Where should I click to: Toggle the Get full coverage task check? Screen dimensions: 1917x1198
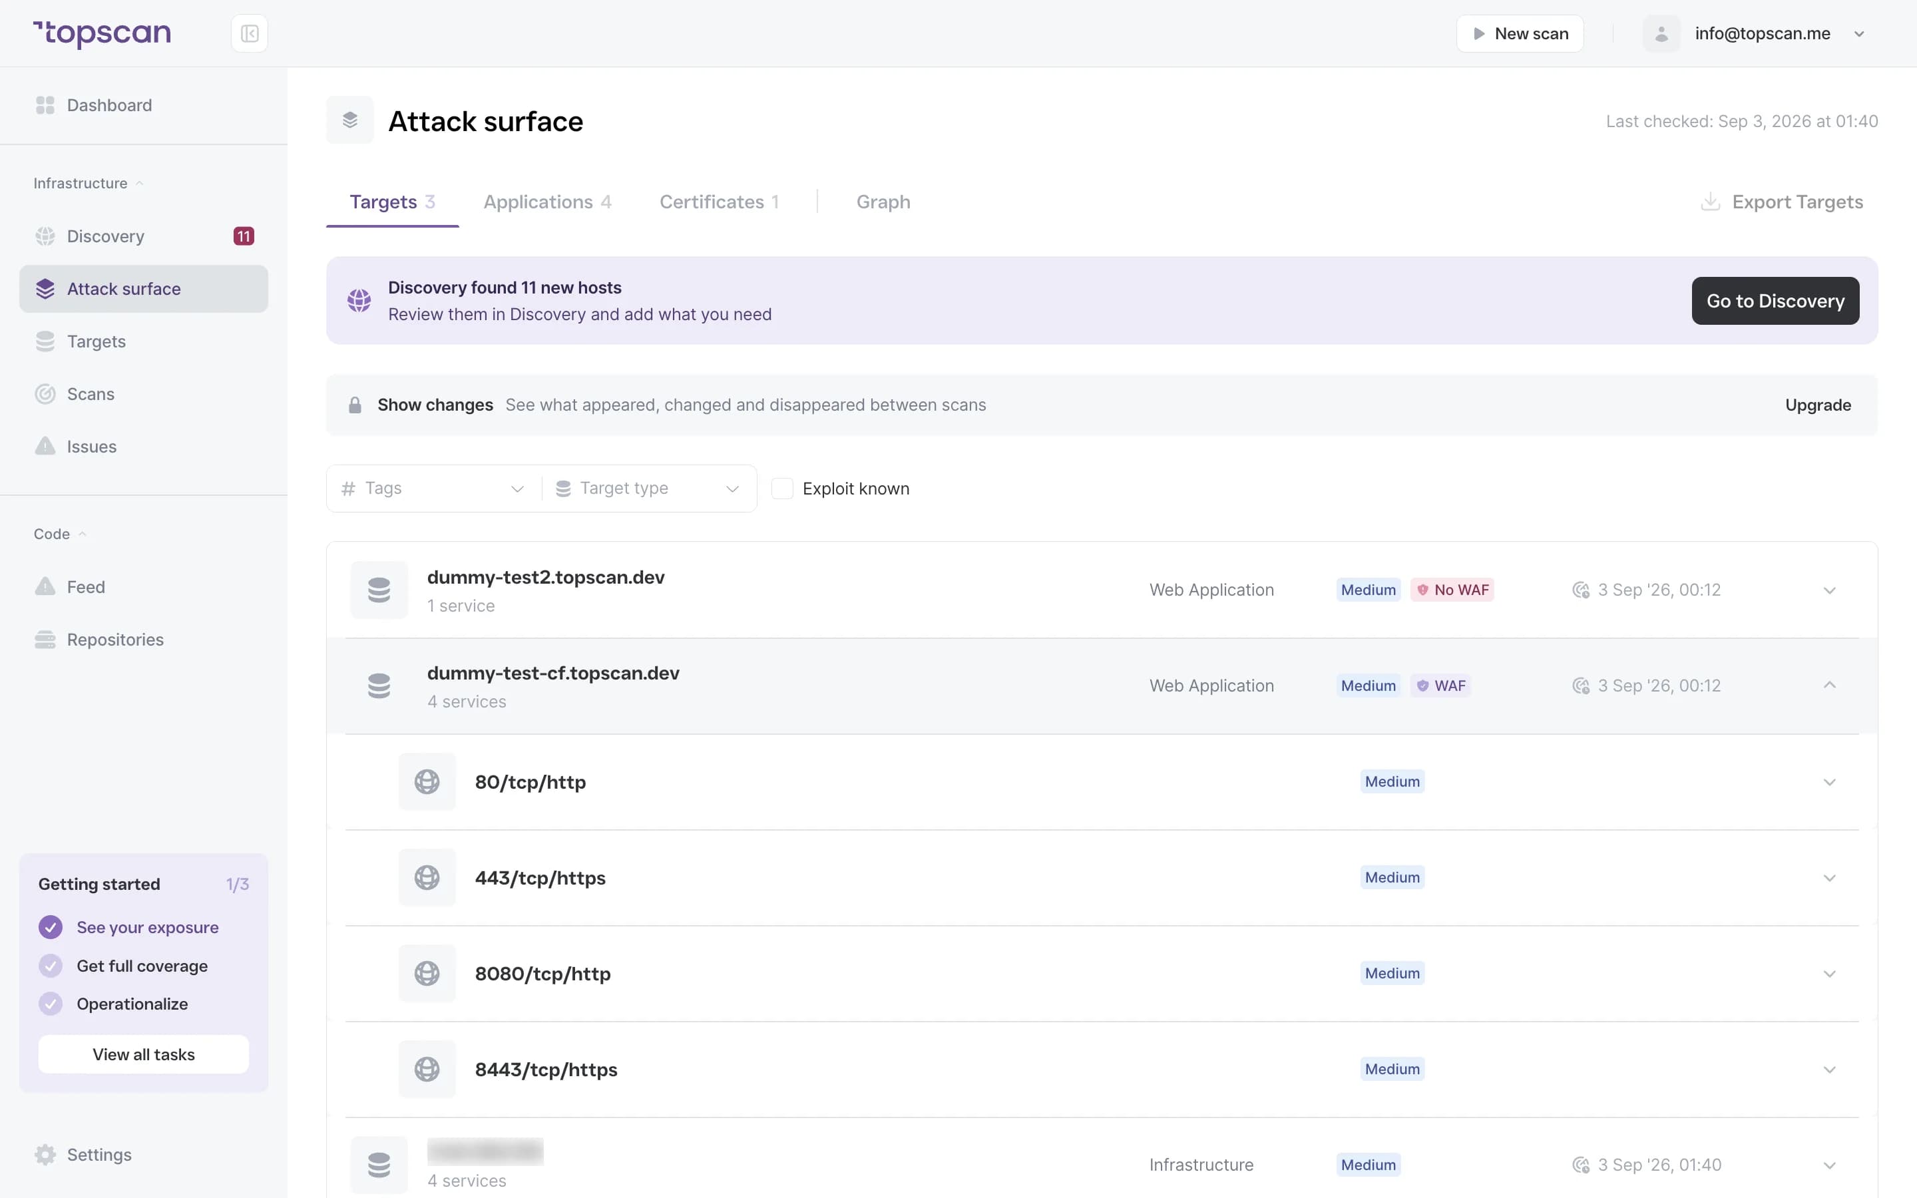click(51, 966)
